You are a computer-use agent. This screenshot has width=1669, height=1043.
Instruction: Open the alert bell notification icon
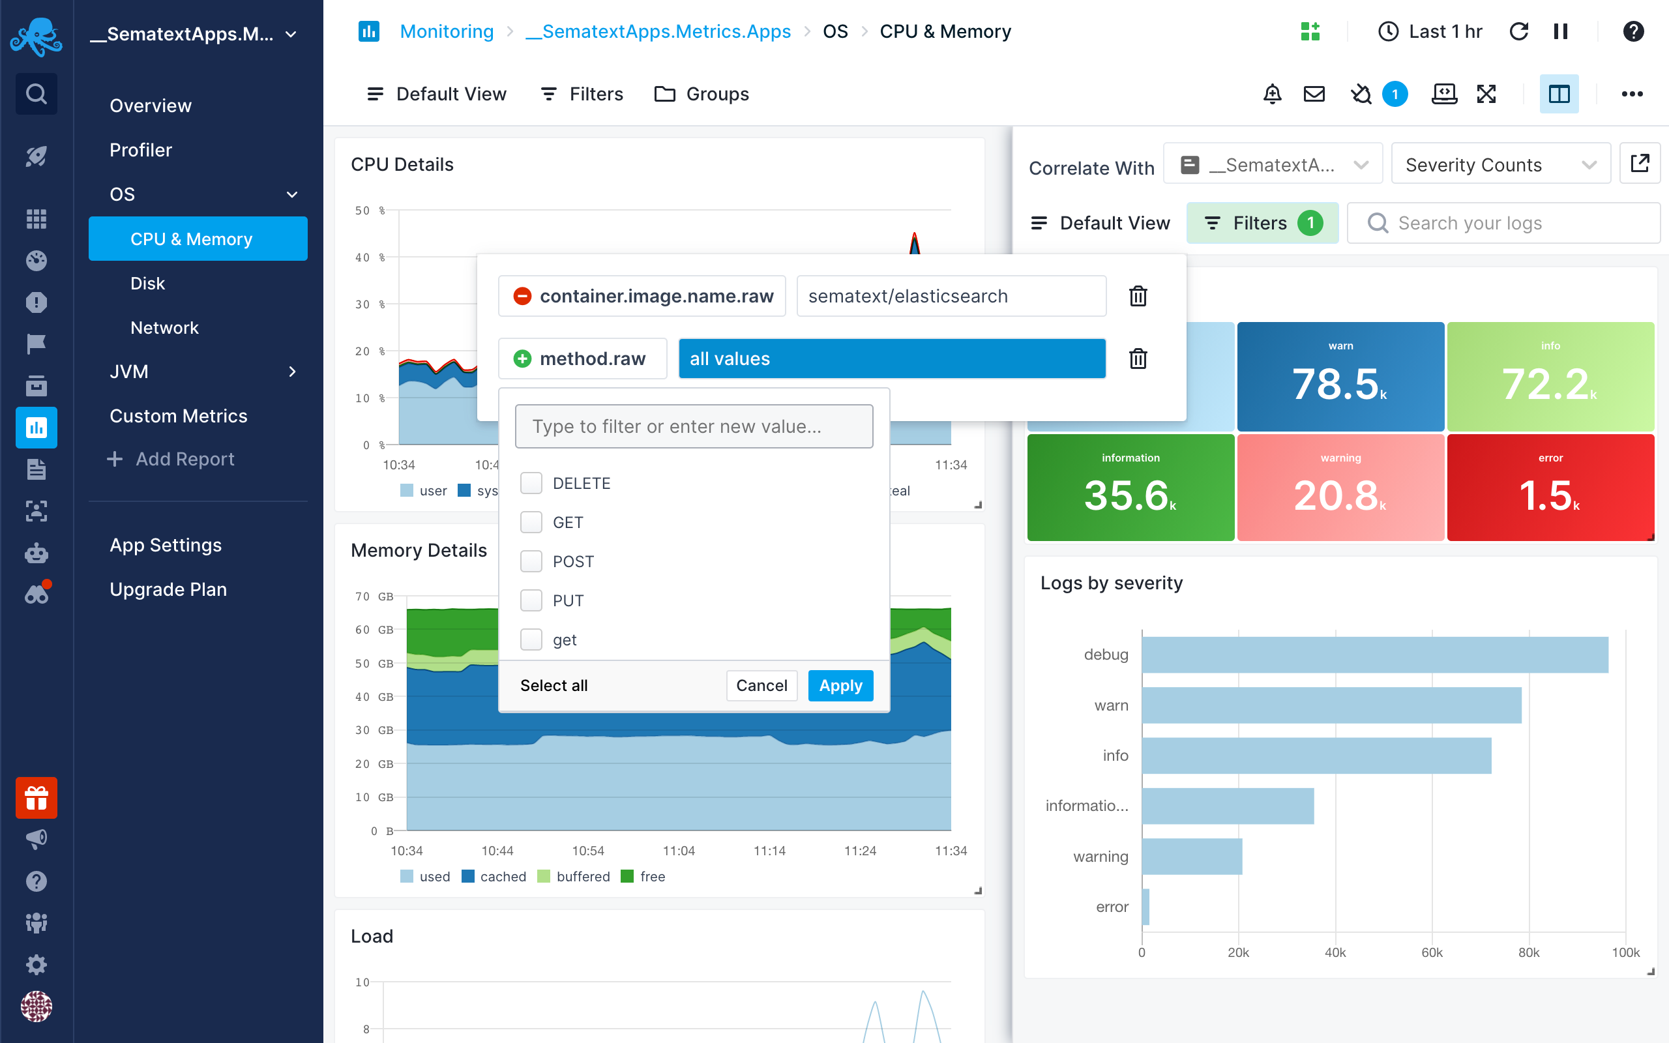1273,94
